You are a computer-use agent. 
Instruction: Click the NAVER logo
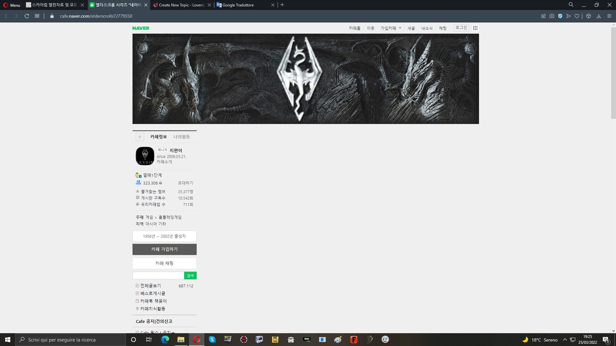(x=141, y=28)
